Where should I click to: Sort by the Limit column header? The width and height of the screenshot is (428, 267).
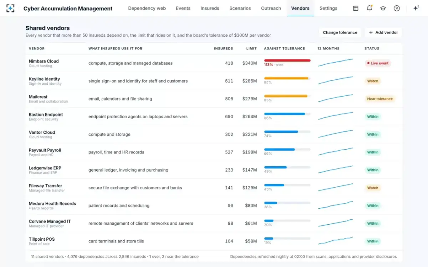point(251,48)
